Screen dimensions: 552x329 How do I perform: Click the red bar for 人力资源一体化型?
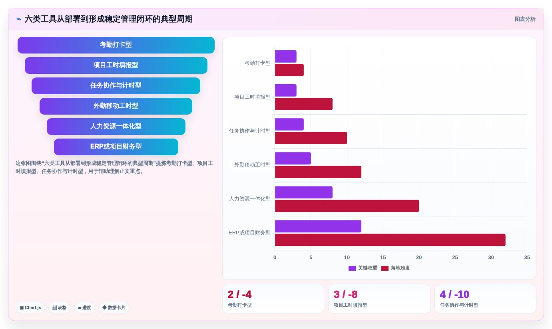click(347, 206)
